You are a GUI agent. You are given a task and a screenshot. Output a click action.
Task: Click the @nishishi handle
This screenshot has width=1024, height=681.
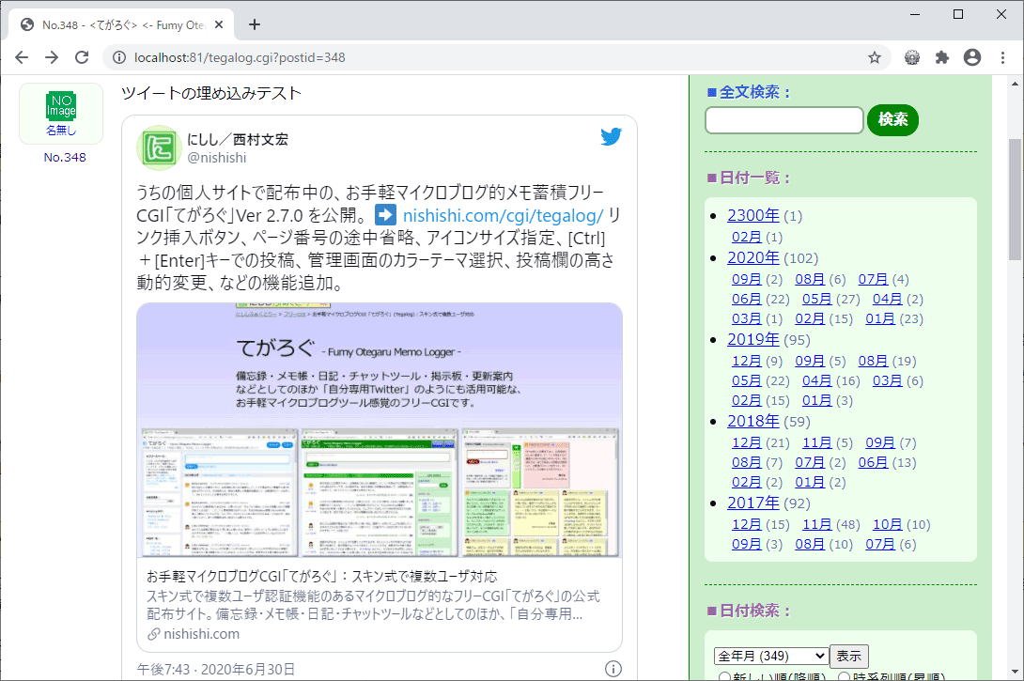click(217, 158)
